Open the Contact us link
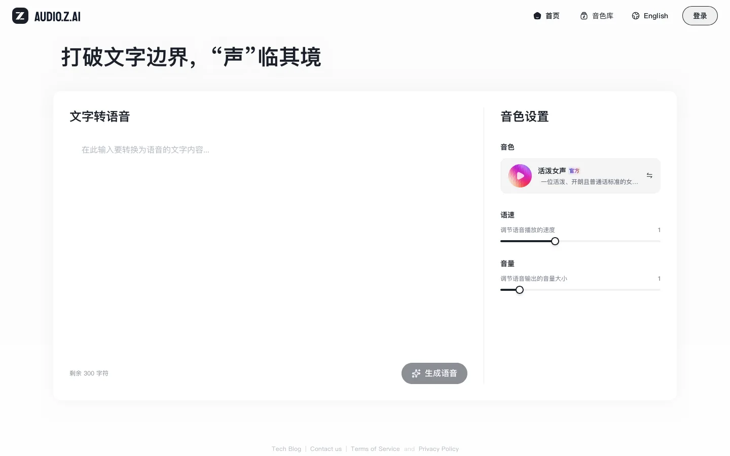This screenshot has height=456, width=730. (326, 449)
